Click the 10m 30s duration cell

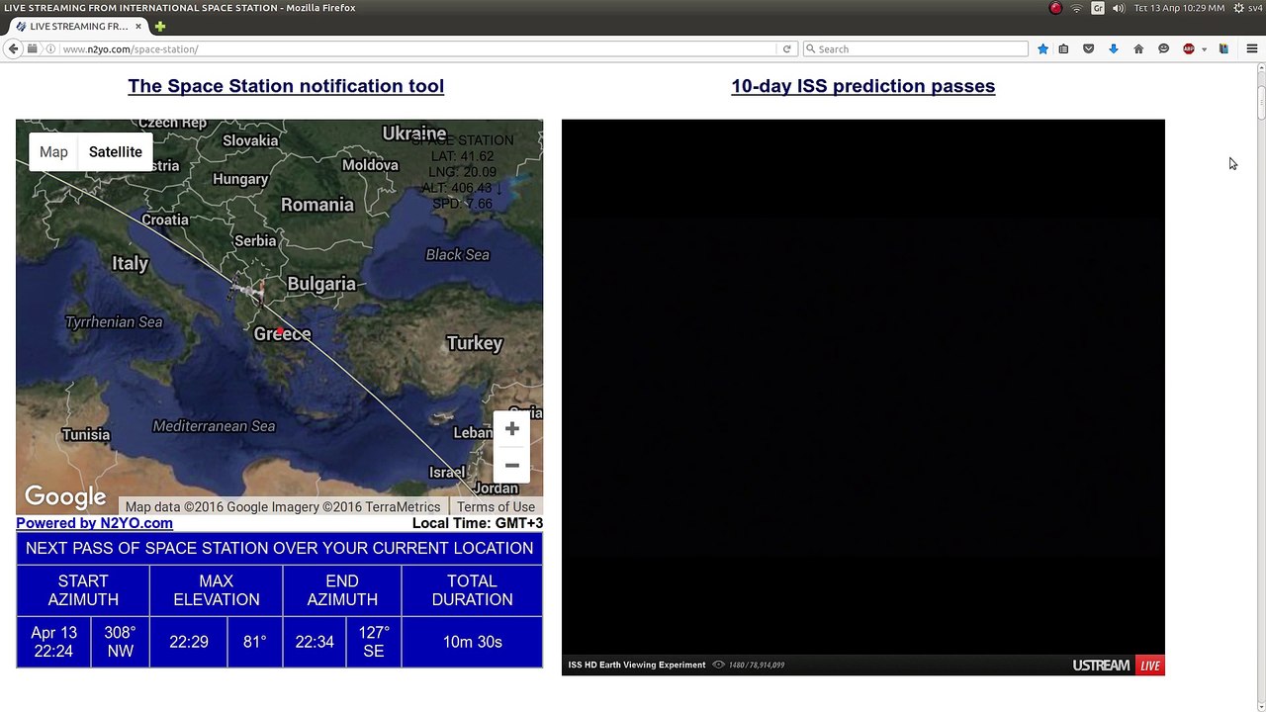(x=473, y=642)
